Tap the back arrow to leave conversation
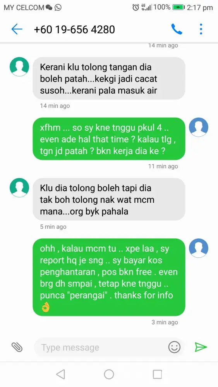 tap(17, 29)
